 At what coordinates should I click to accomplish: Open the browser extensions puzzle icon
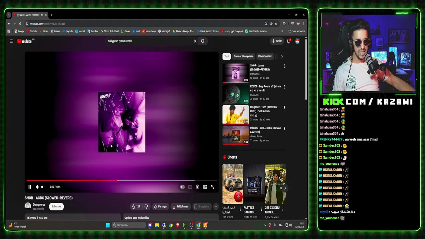click(x=284, y=24)
